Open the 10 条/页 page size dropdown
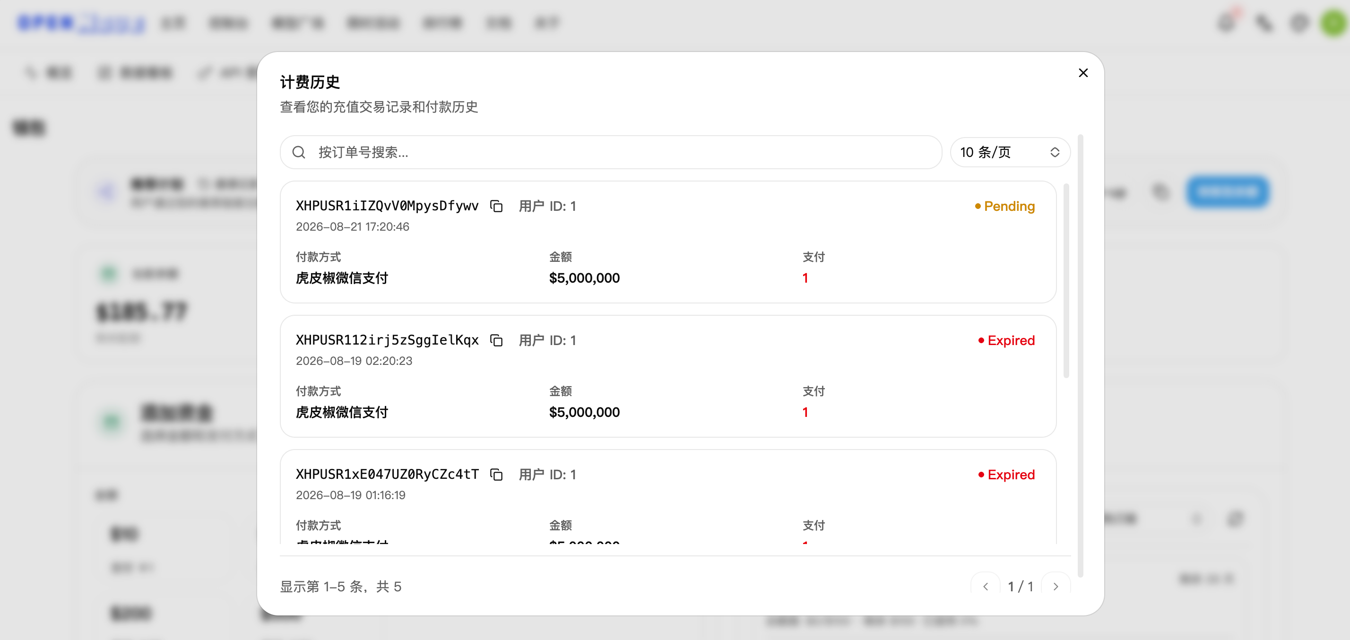1350x640 pixels. point(1010,152)
